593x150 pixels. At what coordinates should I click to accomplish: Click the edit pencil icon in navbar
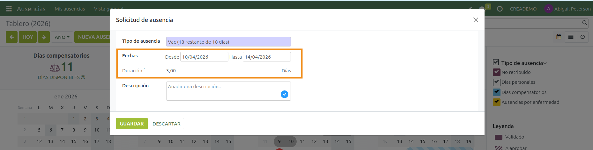point(470,9)
